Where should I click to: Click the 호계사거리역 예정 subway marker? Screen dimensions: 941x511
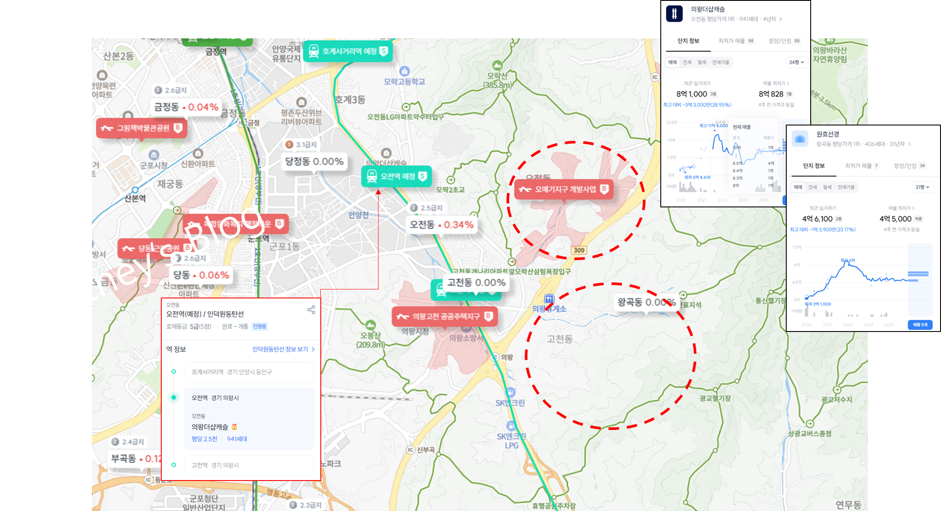pos(348,51)
